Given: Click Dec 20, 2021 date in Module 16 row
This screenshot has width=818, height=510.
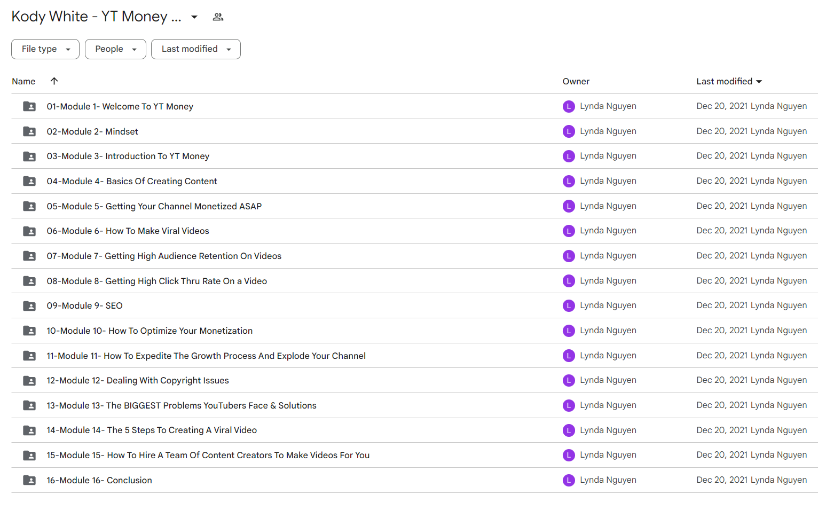Looking at the screenshot, I should [x=722, y=480].
